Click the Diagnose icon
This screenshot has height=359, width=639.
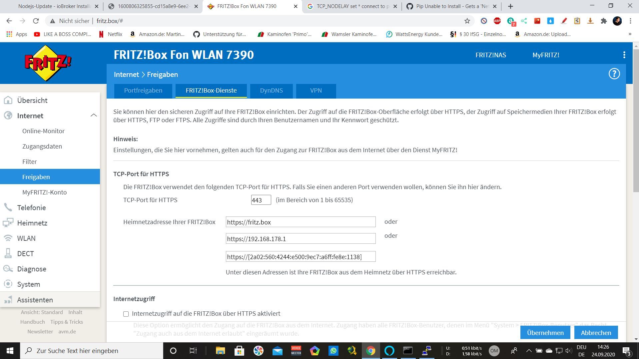tap(8, 269)
